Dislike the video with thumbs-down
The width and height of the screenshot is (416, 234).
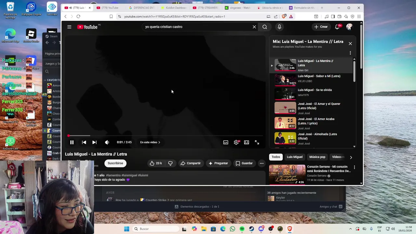click(170, 163)
